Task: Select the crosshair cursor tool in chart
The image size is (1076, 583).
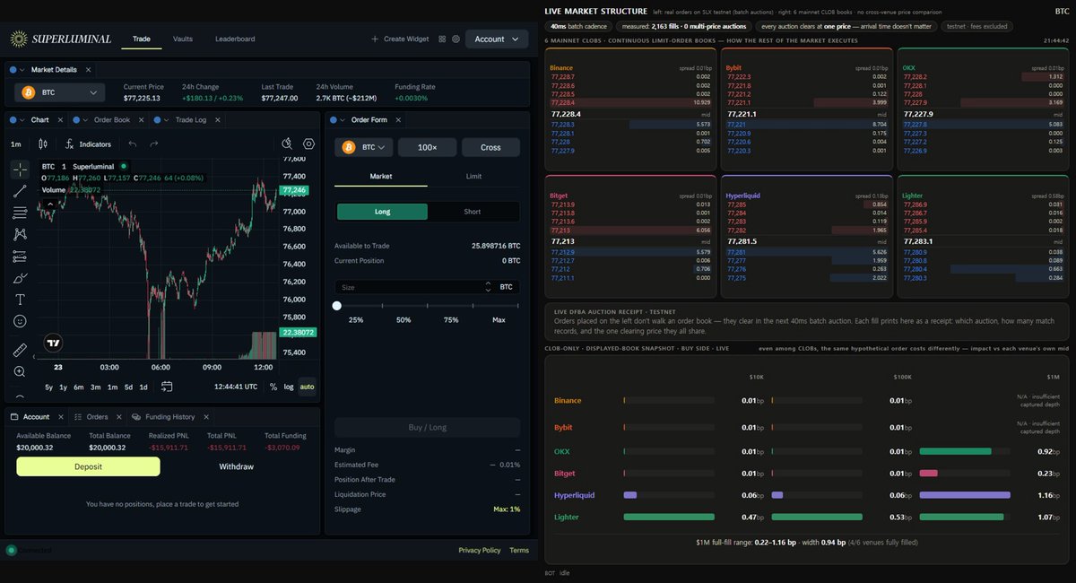Action: 20,169
